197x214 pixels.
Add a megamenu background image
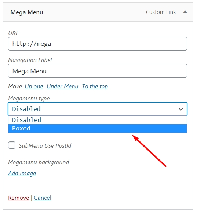(22, 173)
